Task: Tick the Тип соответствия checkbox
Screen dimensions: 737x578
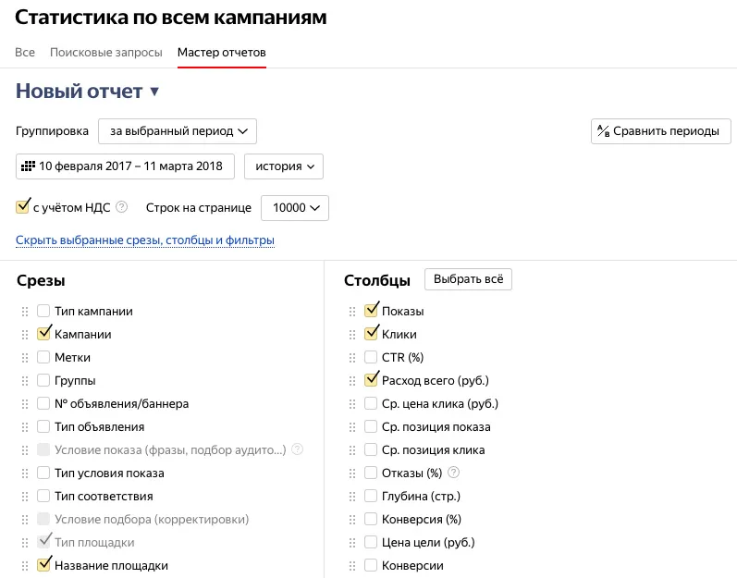Action: (x=43, y=496)
